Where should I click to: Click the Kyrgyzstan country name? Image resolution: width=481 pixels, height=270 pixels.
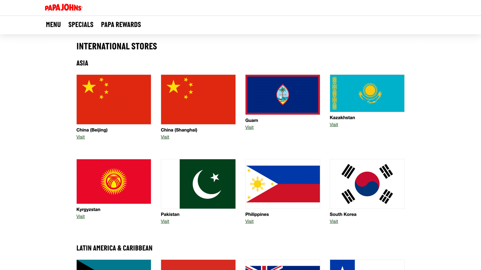click(x=88, y=209)
